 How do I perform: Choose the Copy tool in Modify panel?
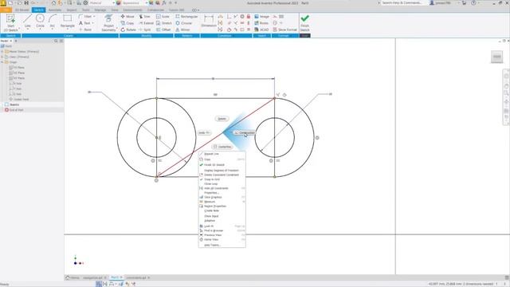click(x=127, y=23)
